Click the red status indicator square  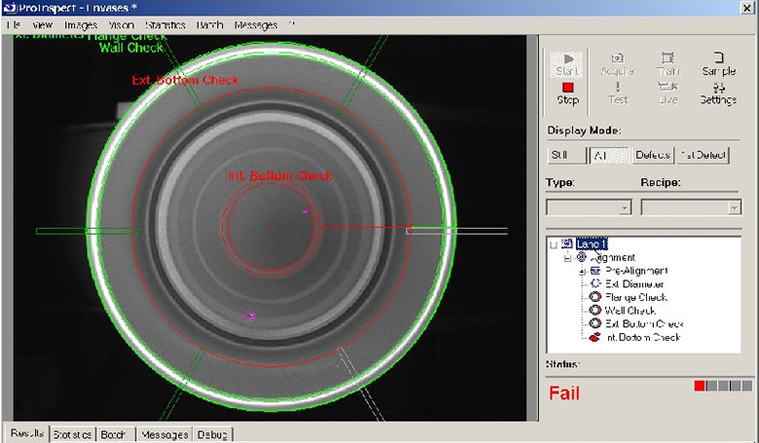point(700,387)
